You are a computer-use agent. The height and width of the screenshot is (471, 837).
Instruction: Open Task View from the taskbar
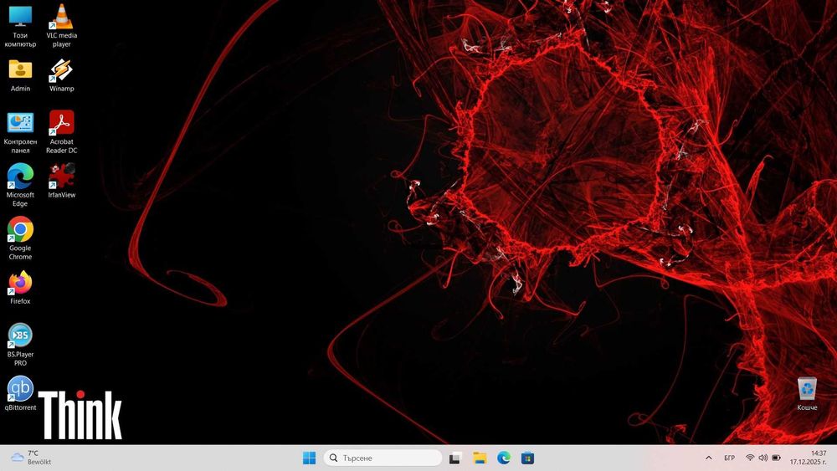pyautogui.click(x=454, y=458)
